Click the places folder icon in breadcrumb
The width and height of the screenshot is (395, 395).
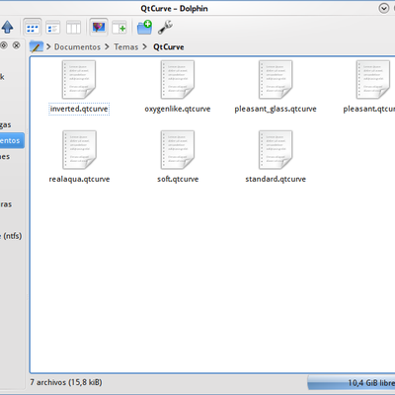[x=36, y=46]
